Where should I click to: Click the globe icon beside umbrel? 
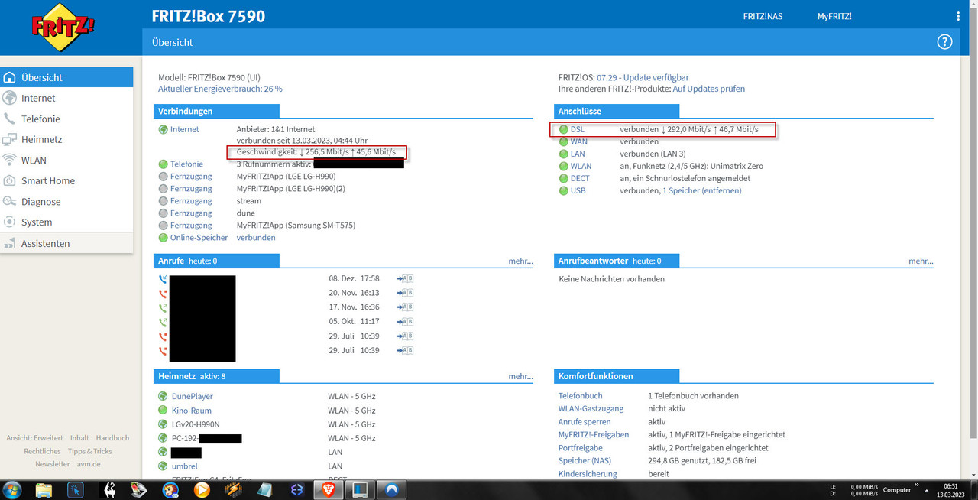pyautogui.click(x=163, y=466)
